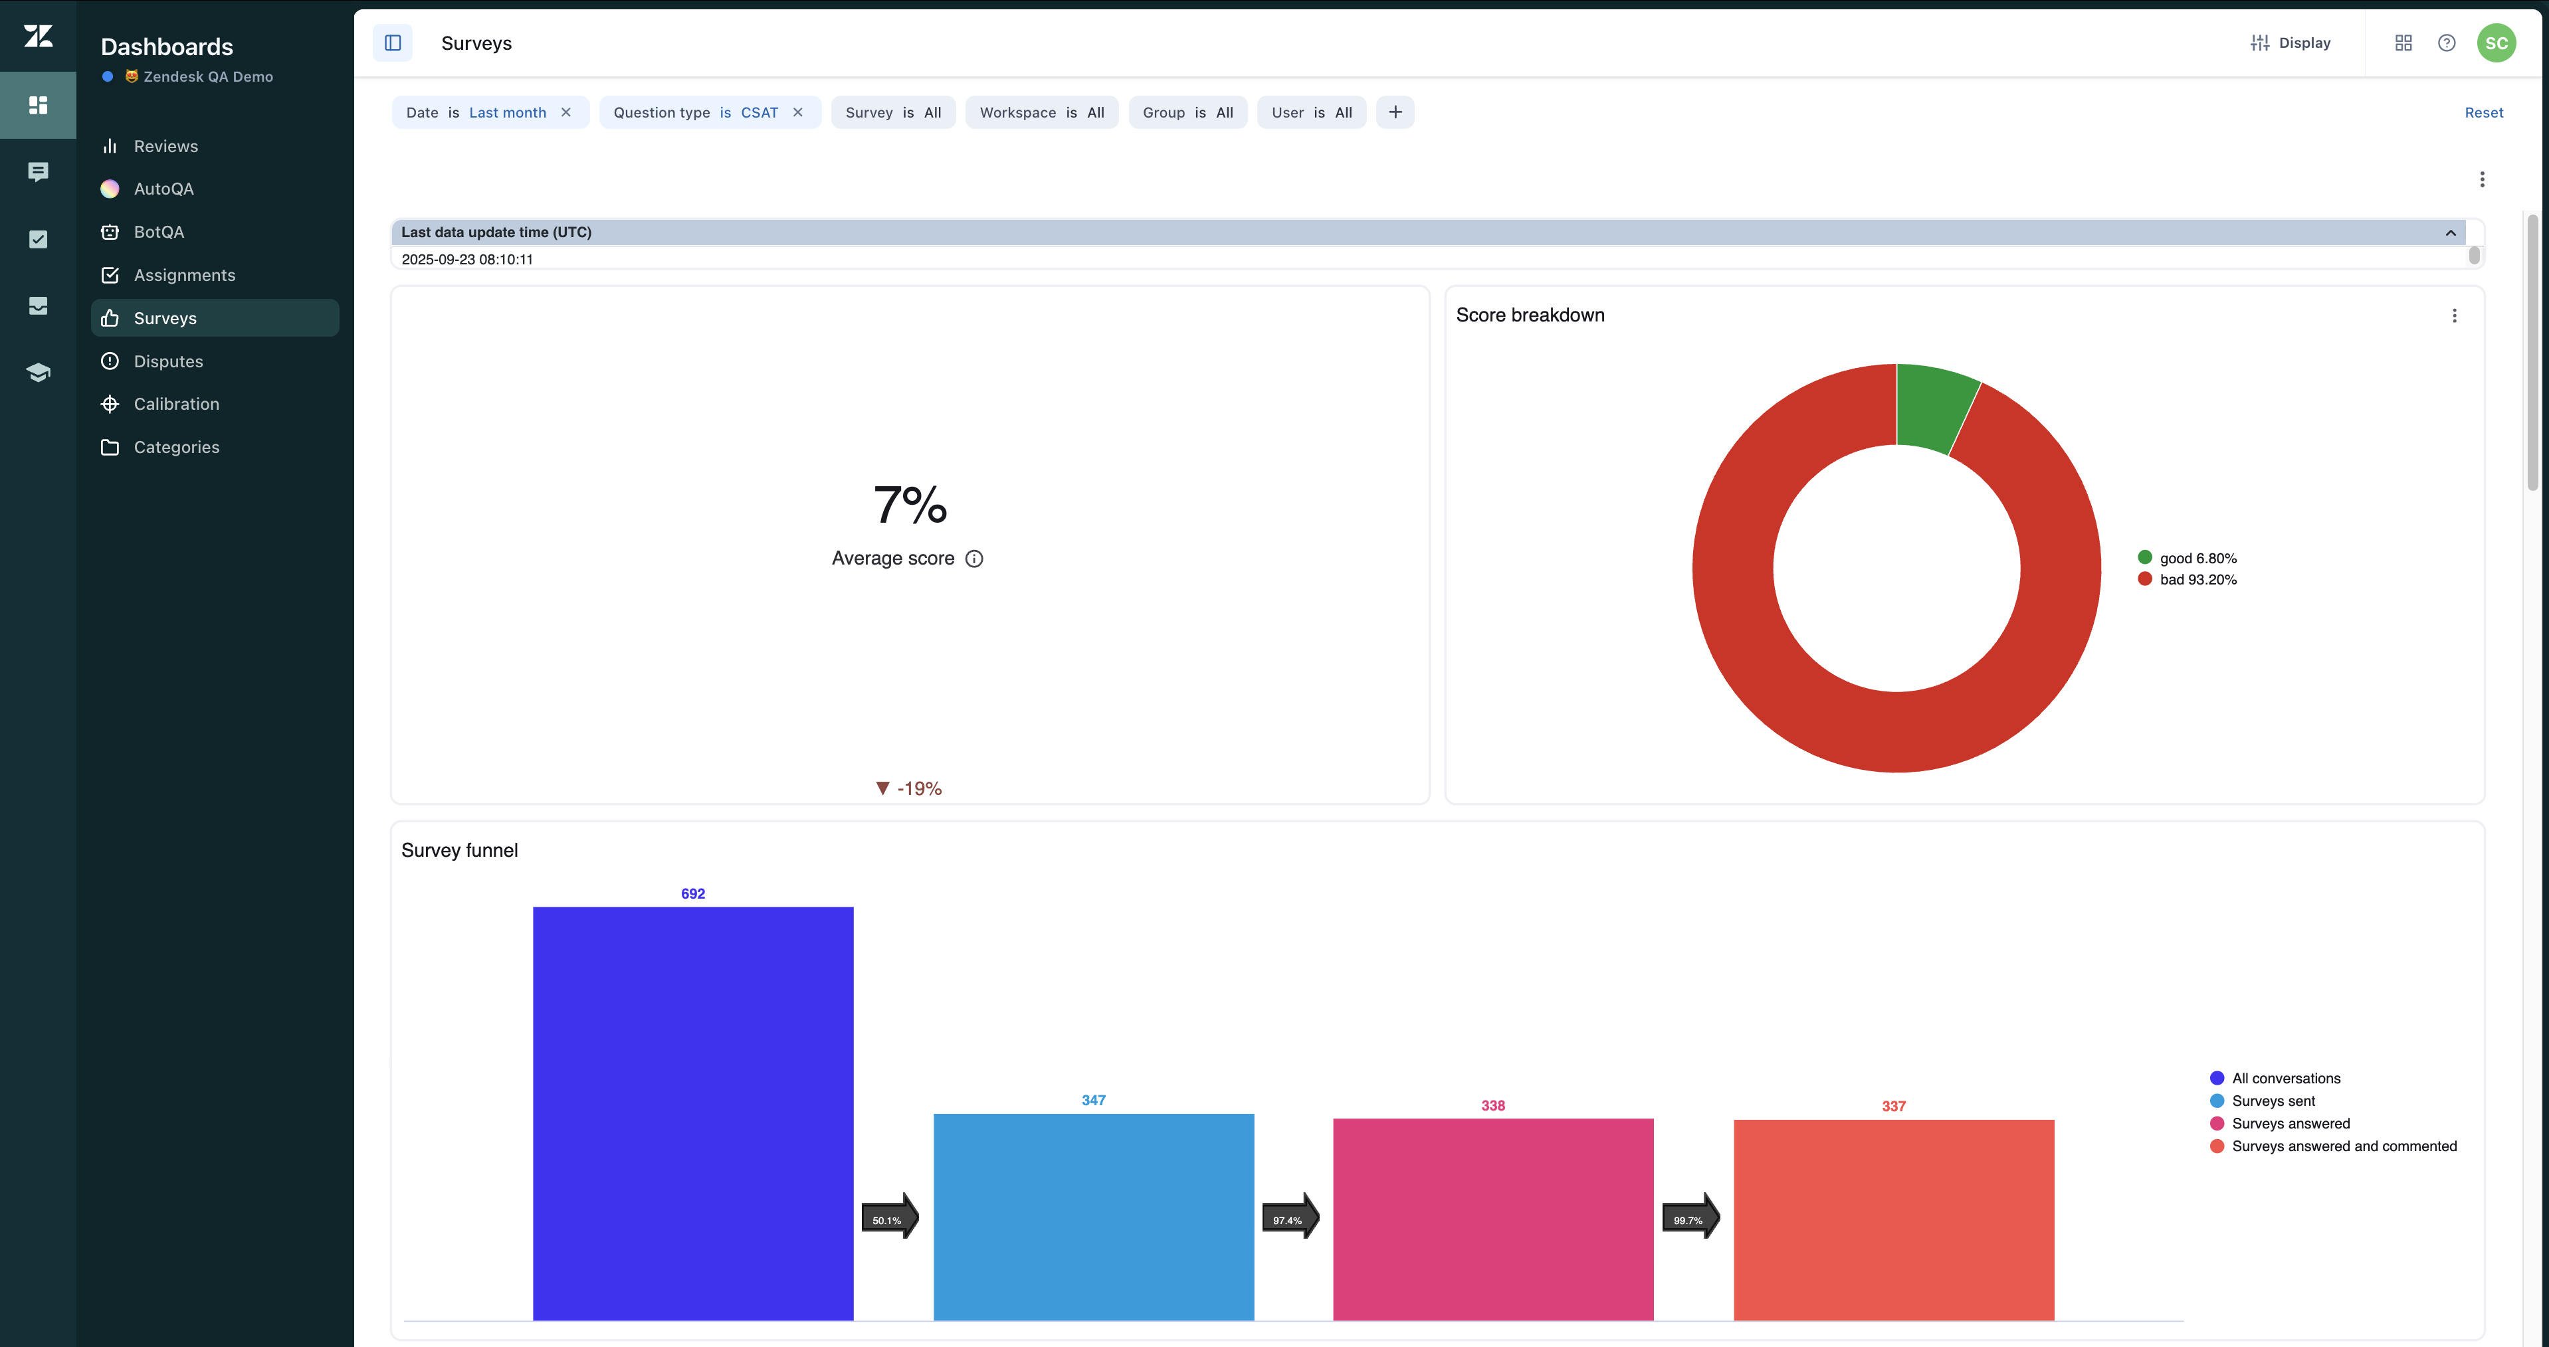Click the assignments checkmark icon in left rail
Screen dimensions: 2549x1347
point(38,239)
